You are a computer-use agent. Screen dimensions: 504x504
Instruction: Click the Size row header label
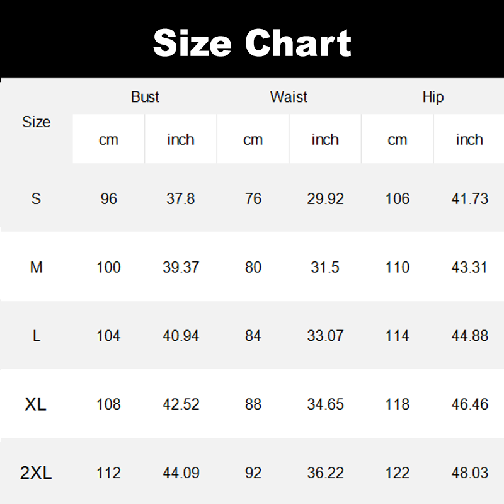[36, 122]
